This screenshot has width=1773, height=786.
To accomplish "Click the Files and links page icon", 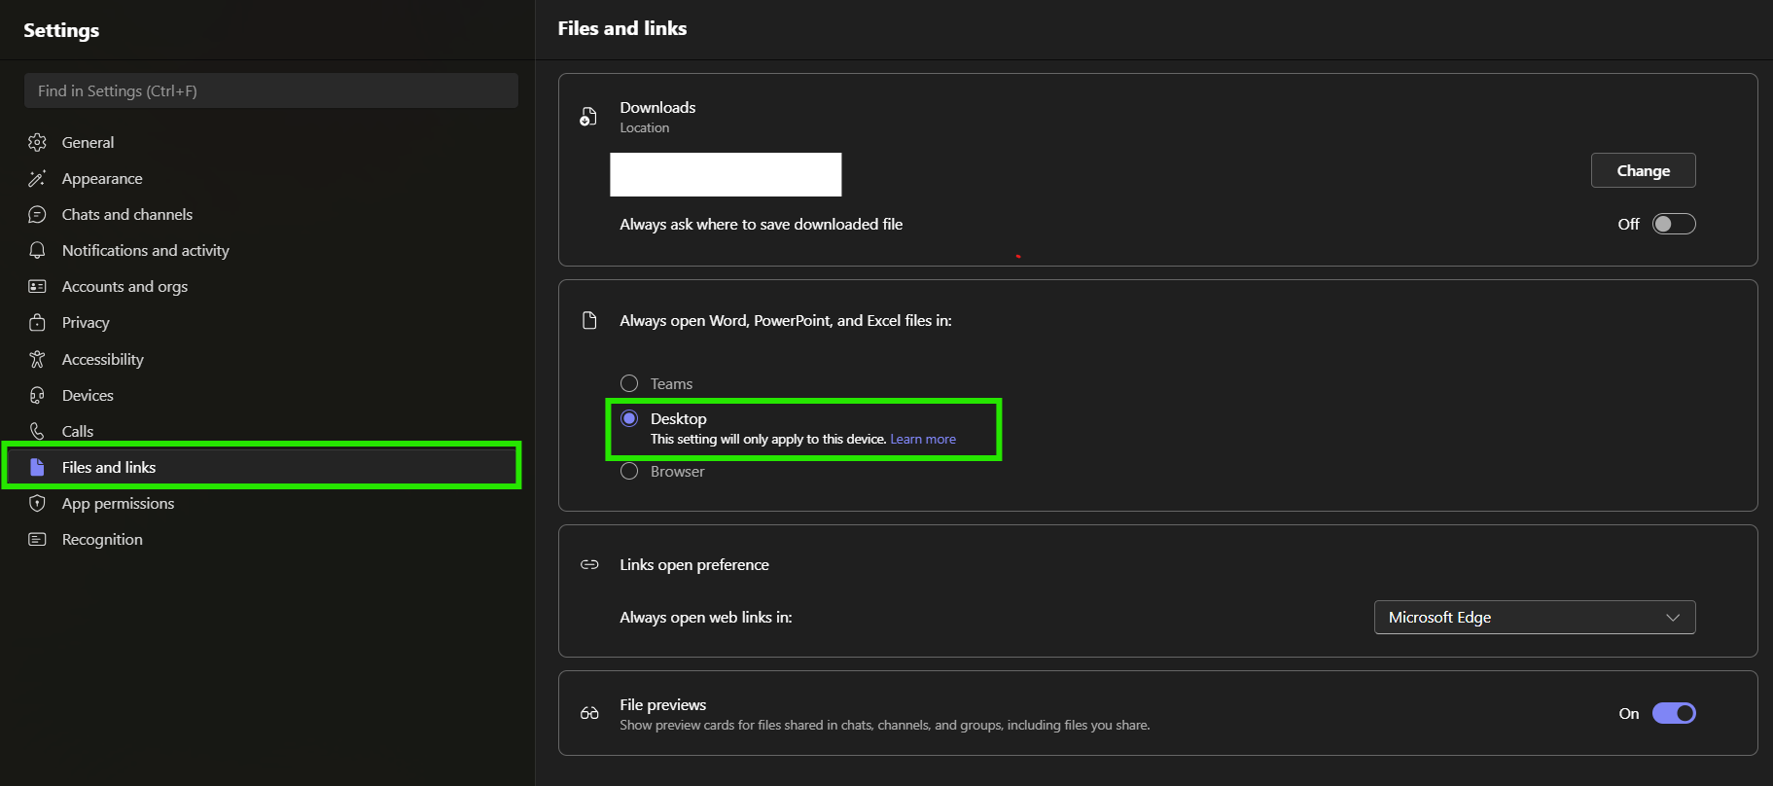I will tap(37, 467).
